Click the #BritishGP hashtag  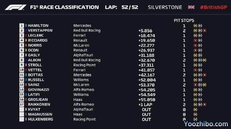214,7
